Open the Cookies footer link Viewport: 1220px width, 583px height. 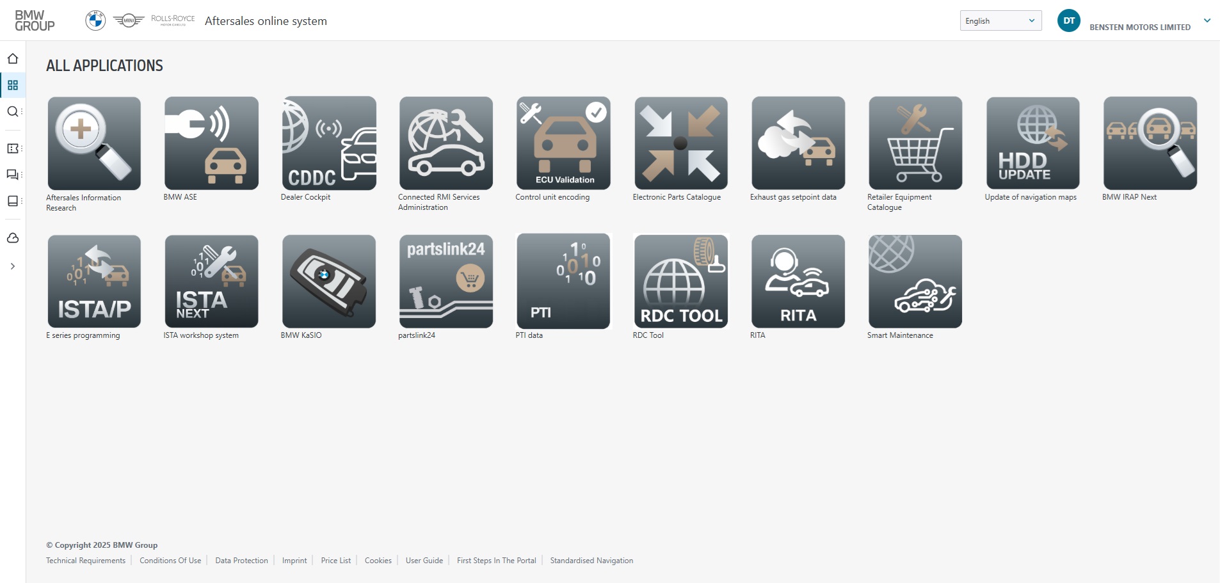378,561
